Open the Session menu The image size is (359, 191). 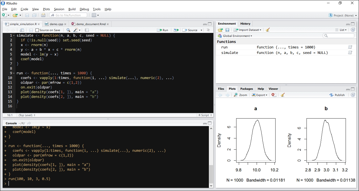click(x=59, y=9)
